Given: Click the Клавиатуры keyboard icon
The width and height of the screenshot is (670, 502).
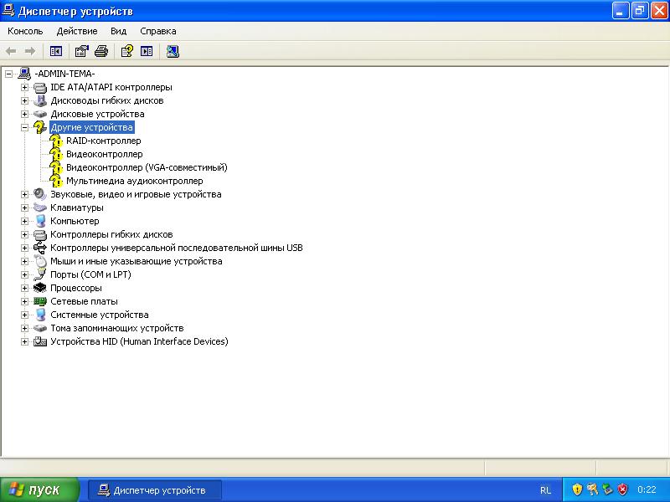Looking at the screenshot, I should pyautogui.click(x=39, y=207).
